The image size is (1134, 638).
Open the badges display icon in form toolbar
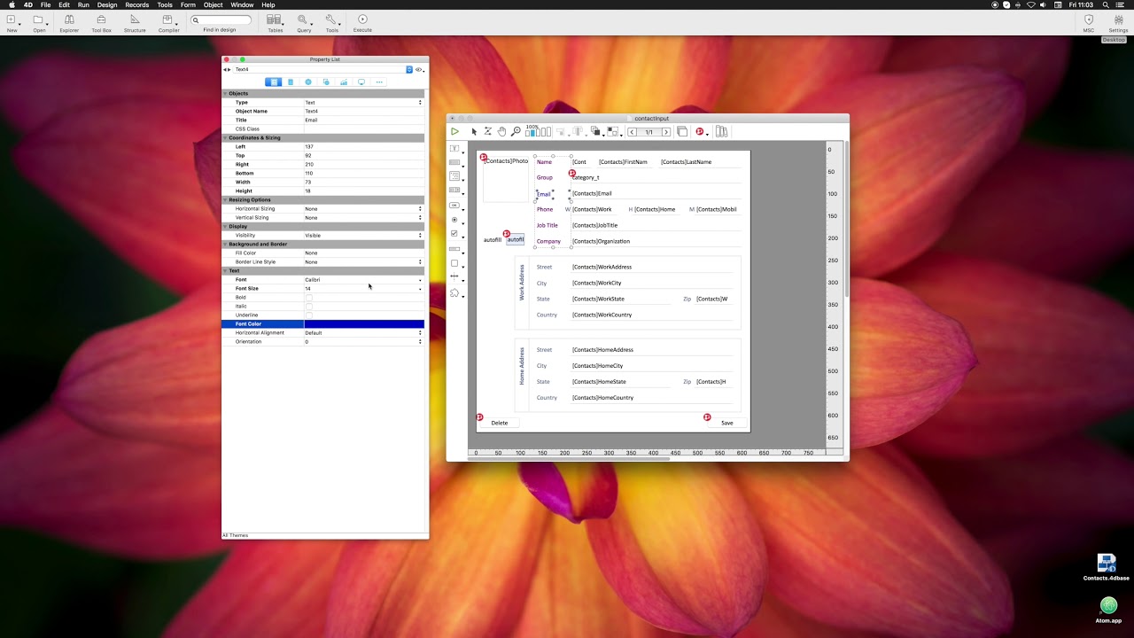coord(700,131)
